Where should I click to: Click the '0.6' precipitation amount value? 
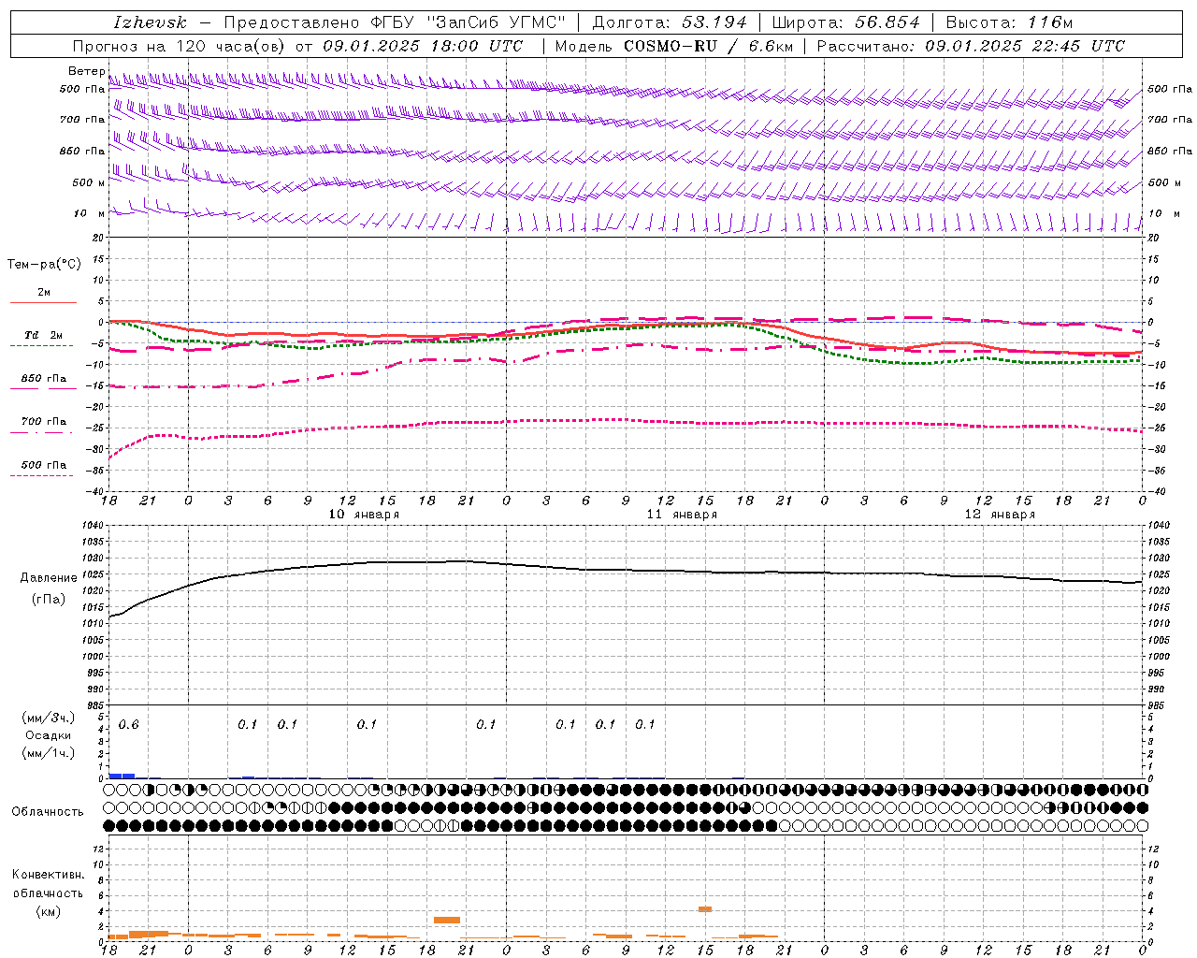pyautogui.click(x=128, y=724)
